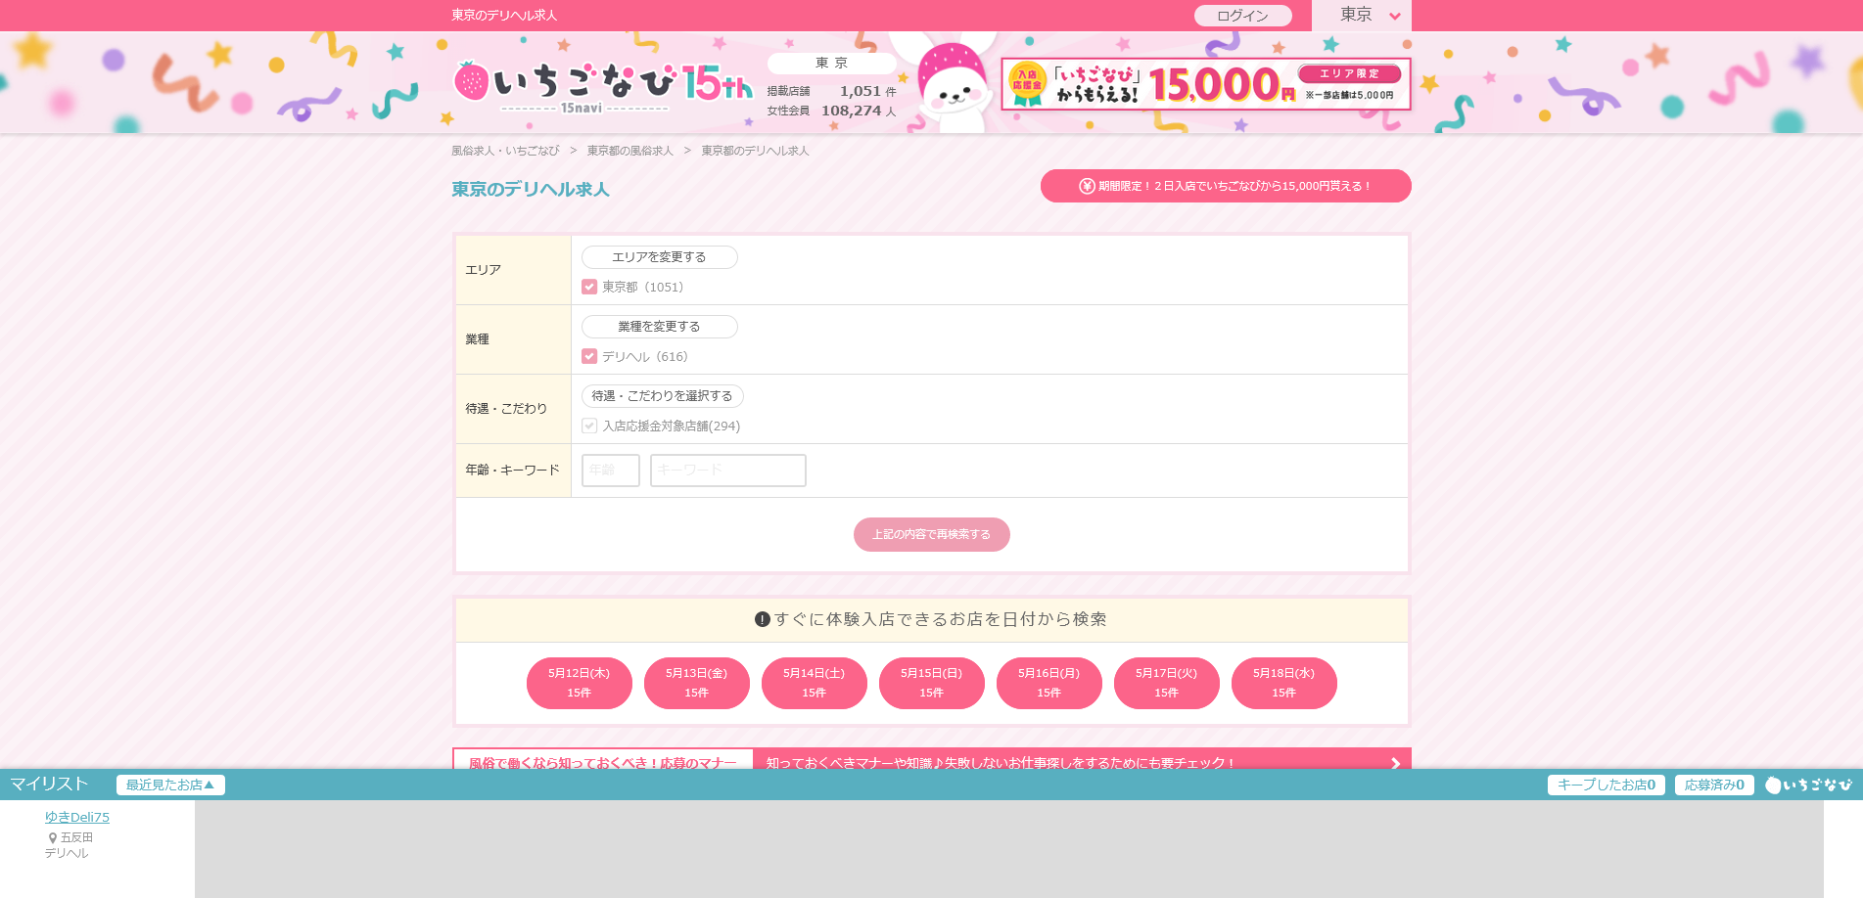
Task: Click マイリスト label
Action: (49, 784)
